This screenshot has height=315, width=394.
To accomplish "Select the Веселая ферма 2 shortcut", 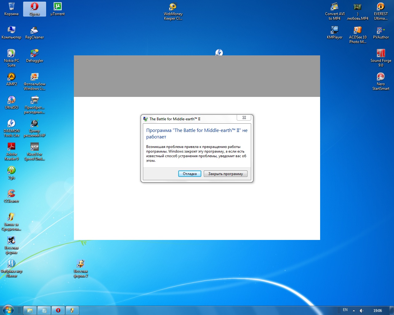I will (81, 268).
